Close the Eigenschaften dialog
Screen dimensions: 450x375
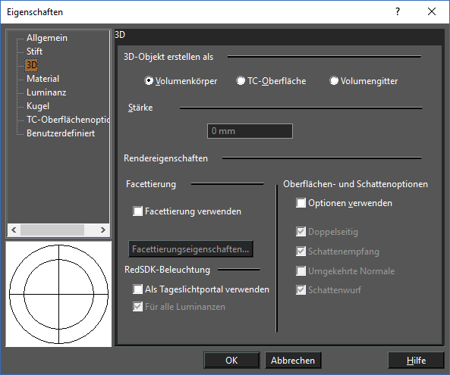[432, 12]
